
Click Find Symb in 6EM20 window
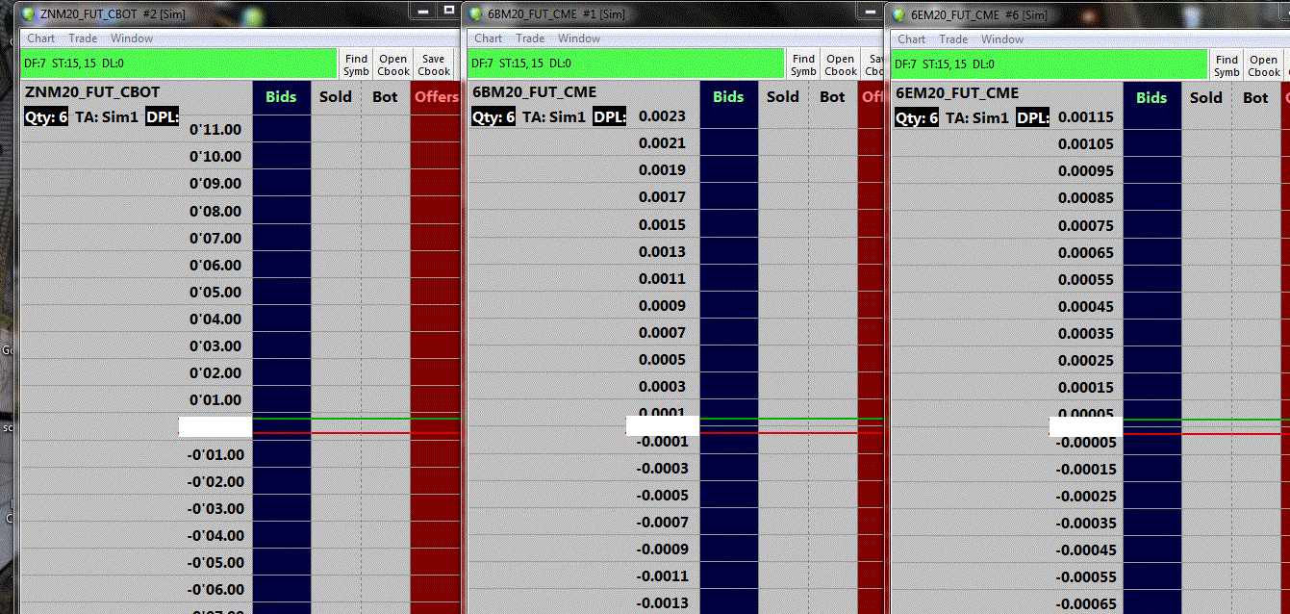[x=1227, y=65]
